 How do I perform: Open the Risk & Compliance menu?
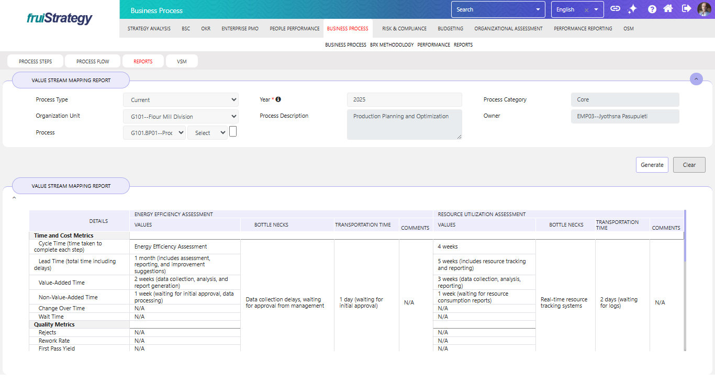[x=404, y=29]
